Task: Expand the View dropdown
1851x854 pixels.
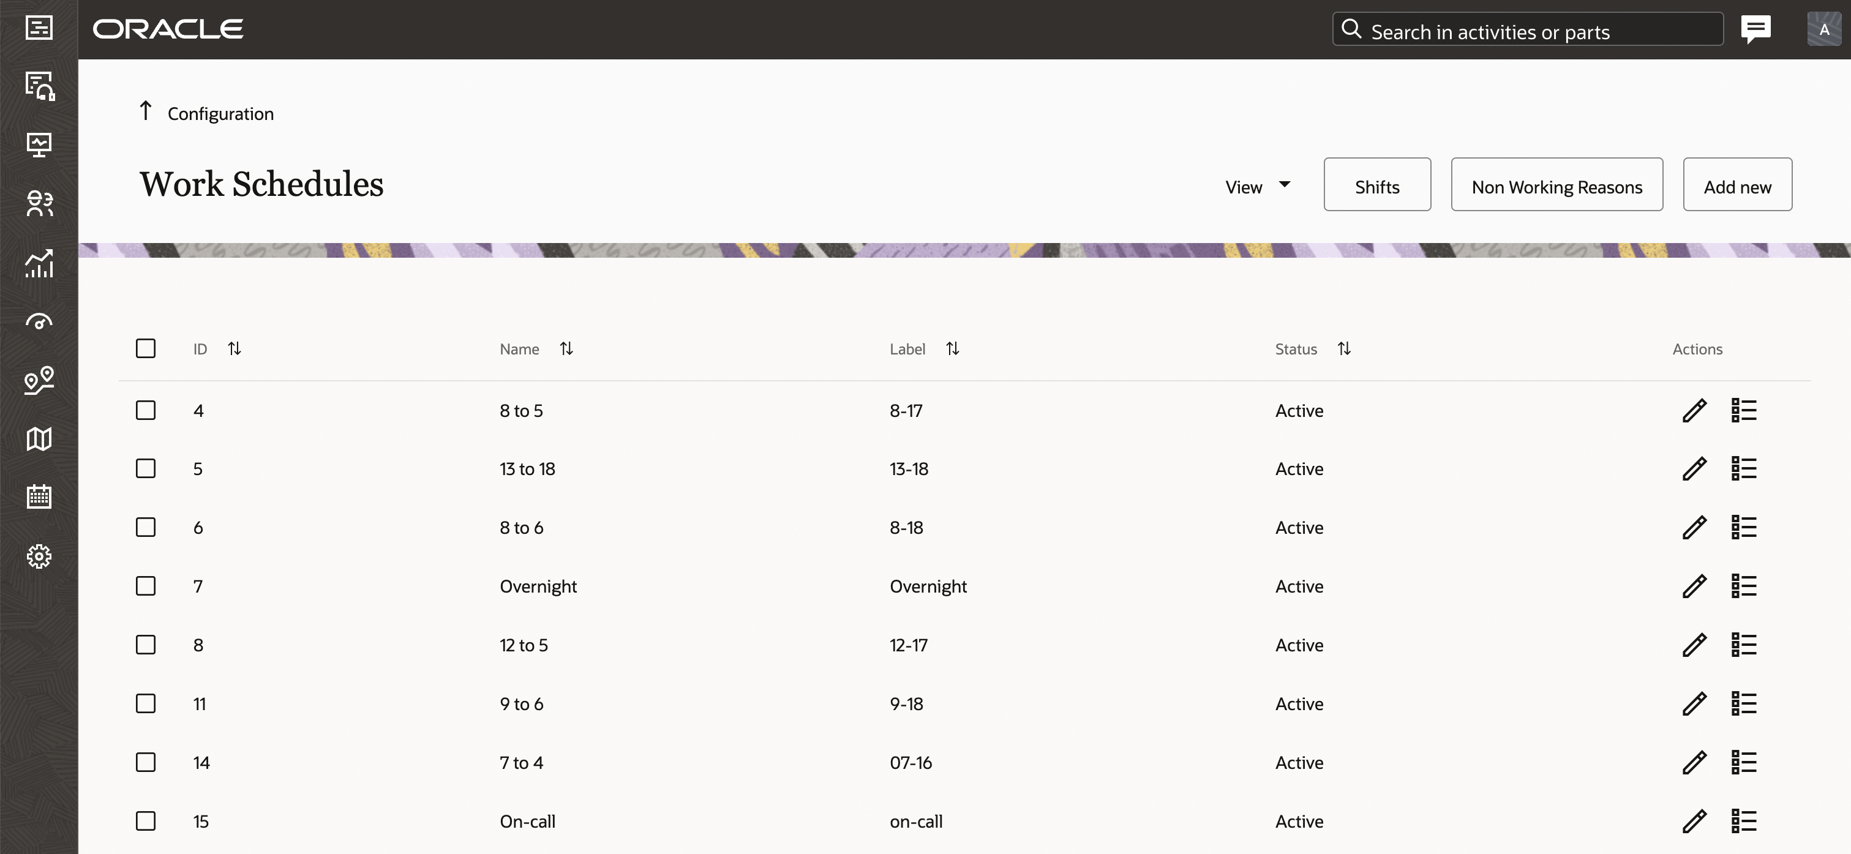Action: (1258, 187)
